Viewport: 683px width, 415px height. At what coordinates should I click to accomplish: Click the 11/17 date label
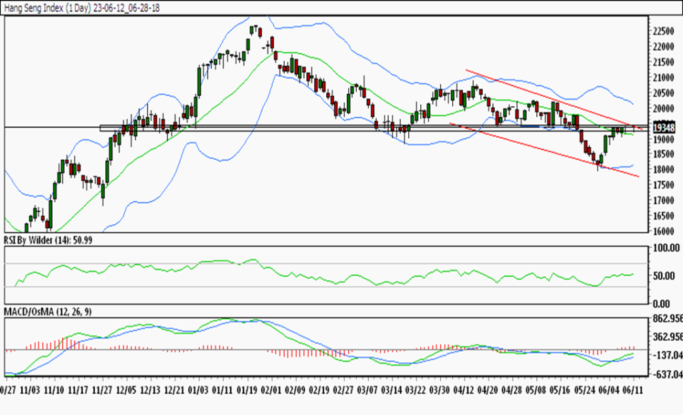(x=79, y=389)
